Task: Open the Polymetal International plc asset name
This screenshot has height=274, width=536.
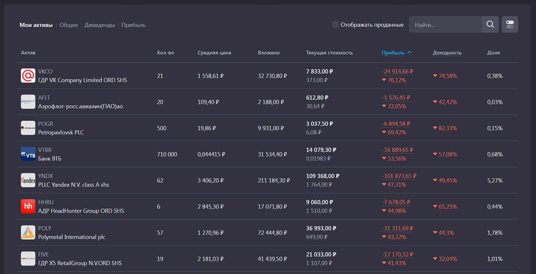Action: (x=72, y=237)
